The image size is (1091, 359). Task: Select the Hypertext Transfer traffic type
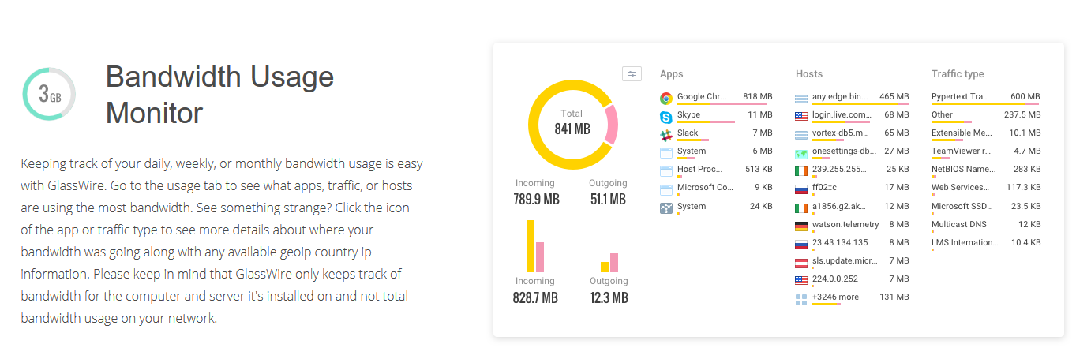[x=960, y=97]
